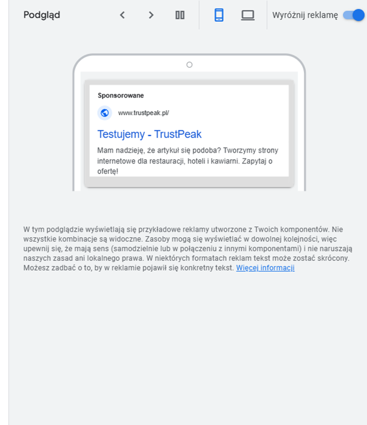Viewport: 367px width, 425px height.
Task: Show the next ad preview
Action: click(151, 15)
